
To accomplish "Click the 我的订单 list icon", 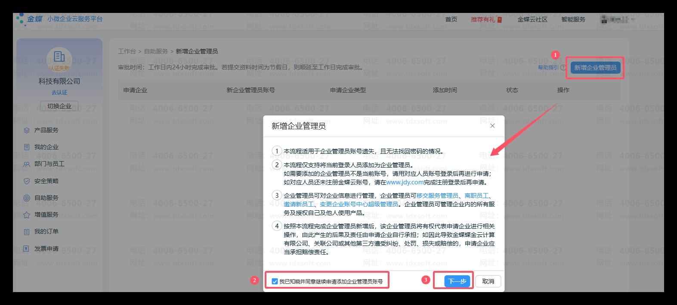I will click(27, 232).
